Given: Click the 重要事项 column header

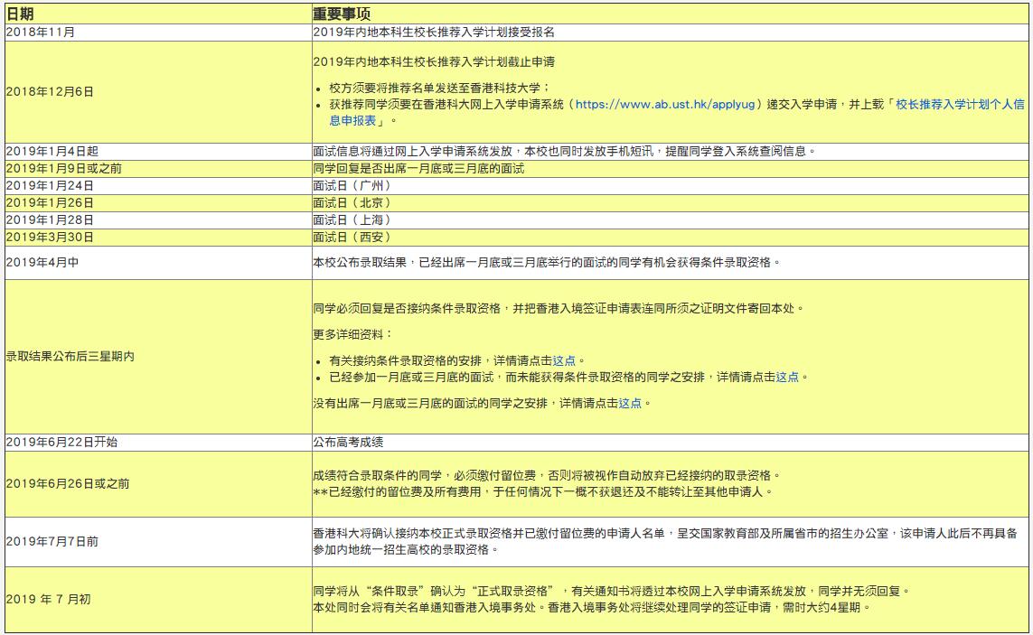Looking at the screenshot, I should point(342,14).
